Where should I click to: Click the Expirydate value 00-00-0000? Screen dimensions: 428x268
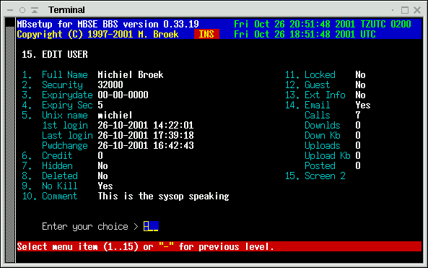[123, 95]
